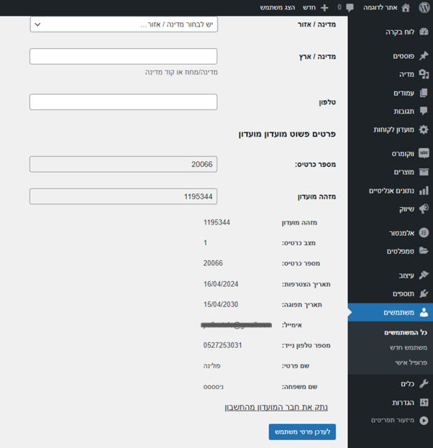Click the WooCommerce icon (ווקומרס)
Viewport: 433px width, 448px height.
(424, 154)
